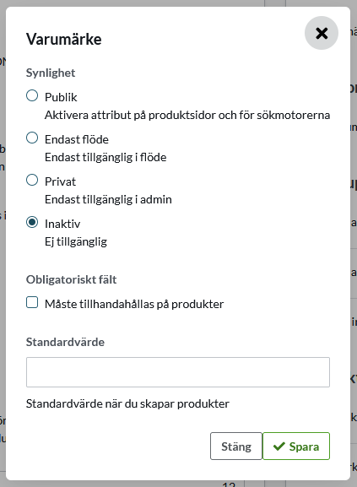357x487 pixels.
Task: Click the Standardvärde field heading
Action: click(x=65, y=342)
